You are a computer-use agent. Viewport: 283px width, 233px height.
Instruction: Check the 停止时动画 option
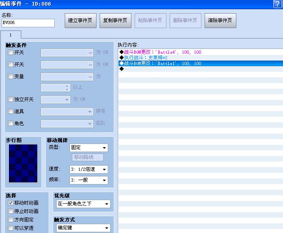[x=10, y=211]
